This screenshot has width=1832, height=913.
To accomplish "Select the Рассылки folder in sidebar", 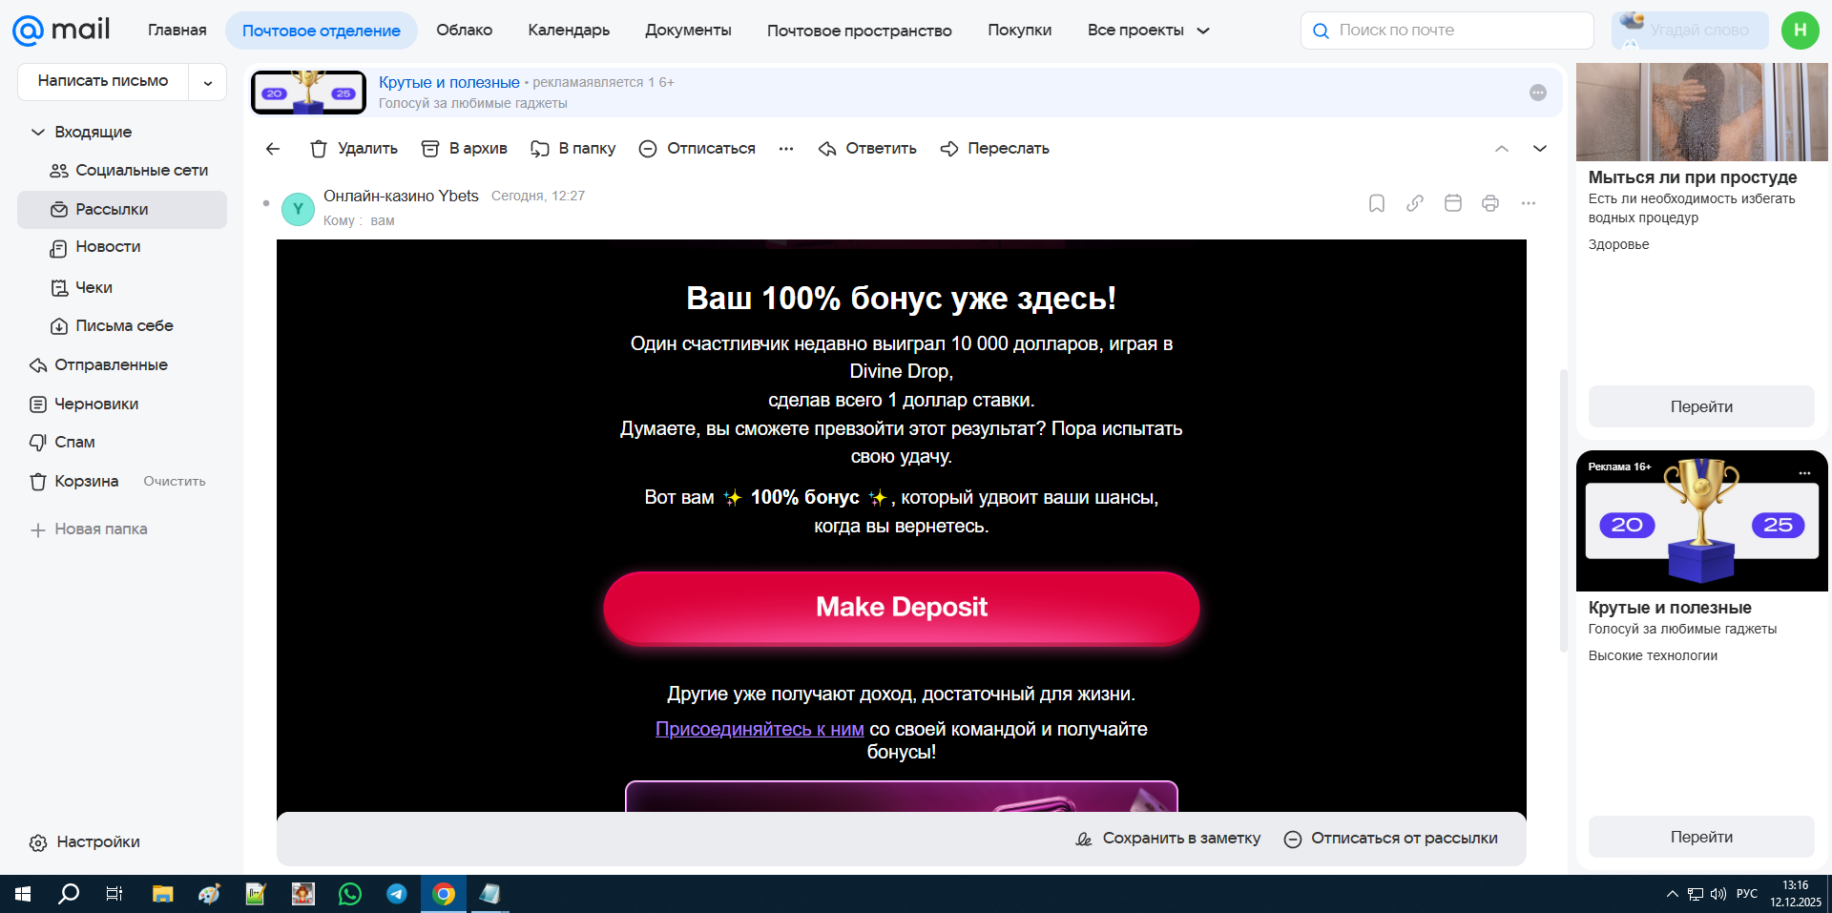I will [x=112, y=210].
